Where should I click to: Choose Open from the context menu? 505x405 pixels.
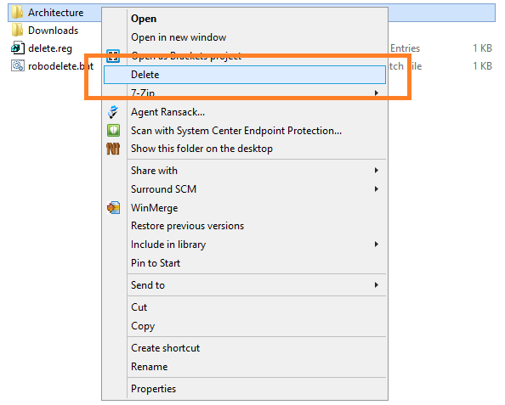click(x=144, y=19)
